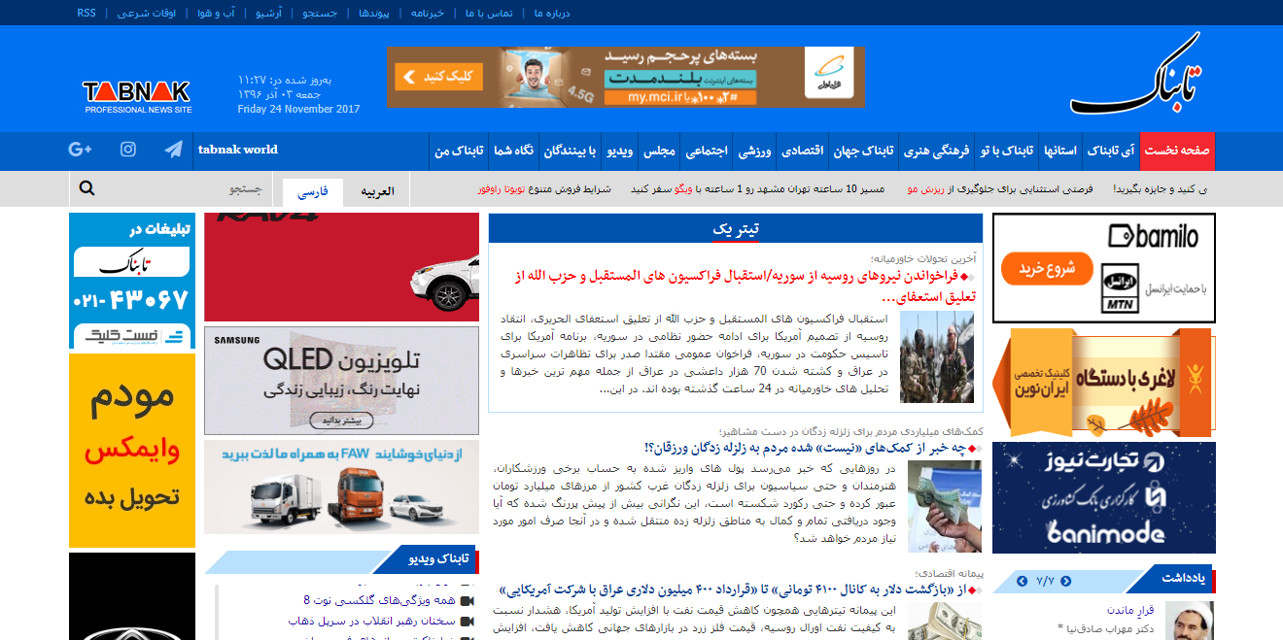Click درباره ما in top bar

tap(551, 13)
